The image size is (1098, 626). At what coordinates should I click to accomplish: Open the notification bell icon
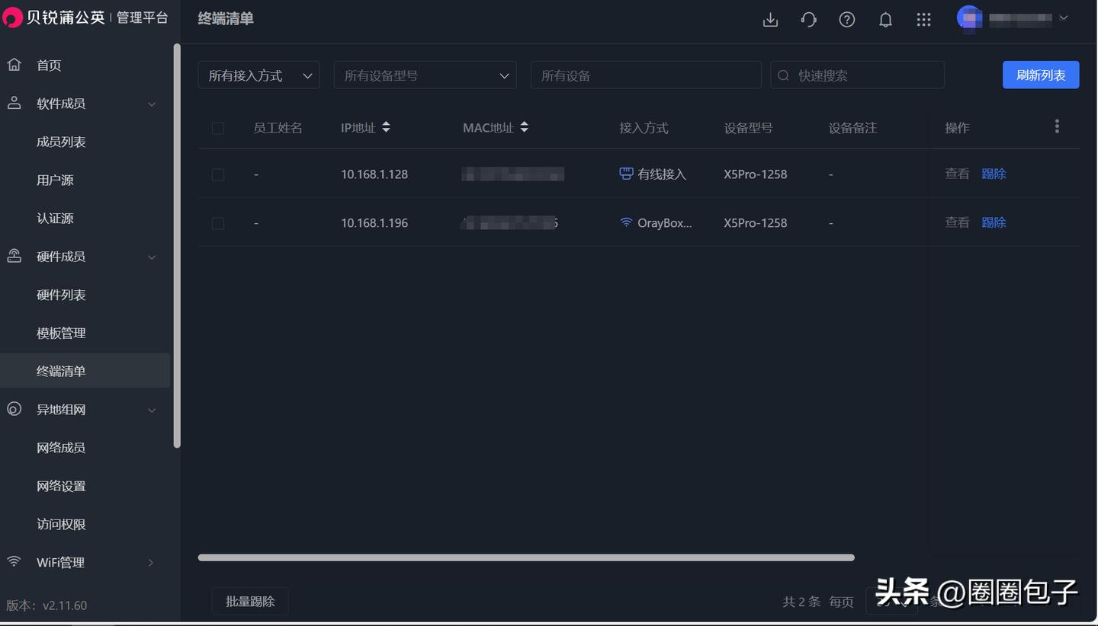coord(885,20)
